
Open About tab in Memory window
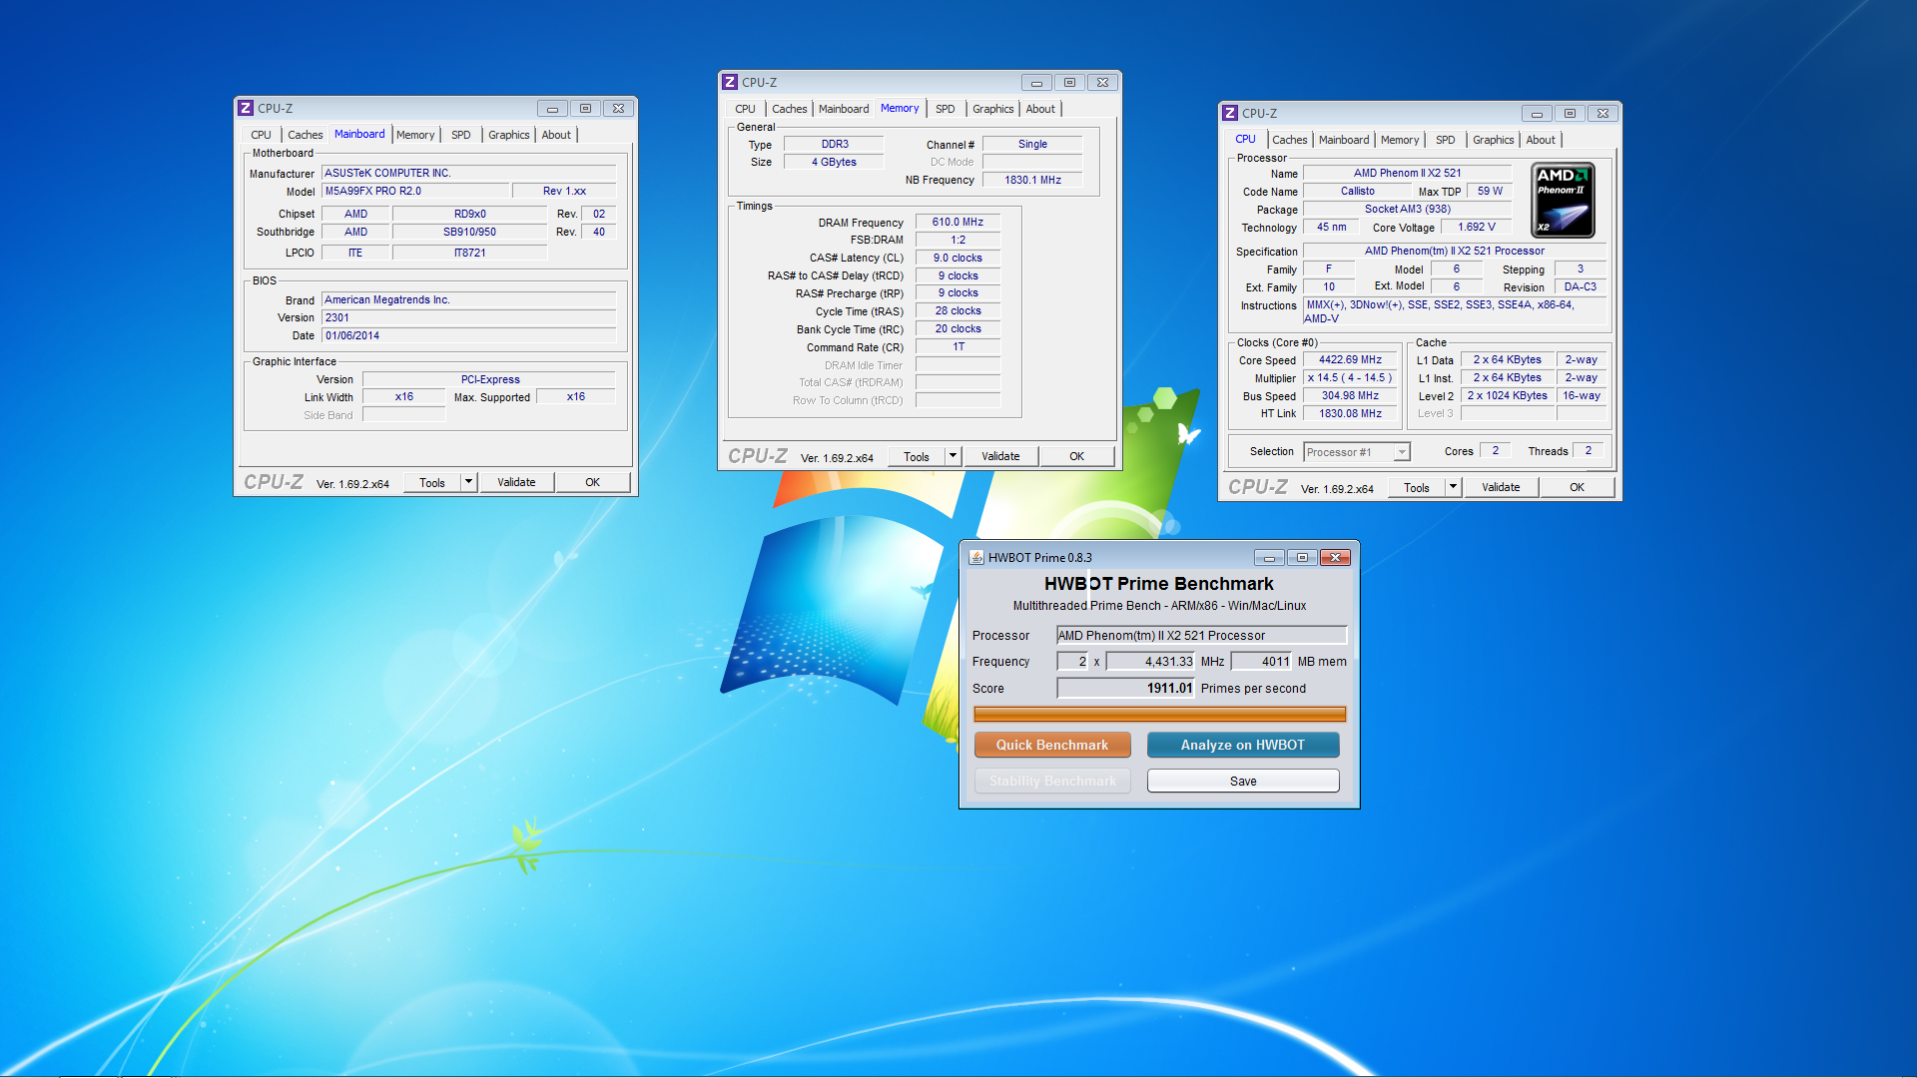point(1040,109)
